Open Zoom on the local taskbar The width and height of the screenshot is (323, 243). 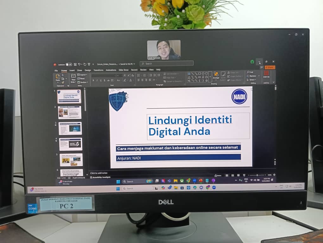tap(214, 187)
